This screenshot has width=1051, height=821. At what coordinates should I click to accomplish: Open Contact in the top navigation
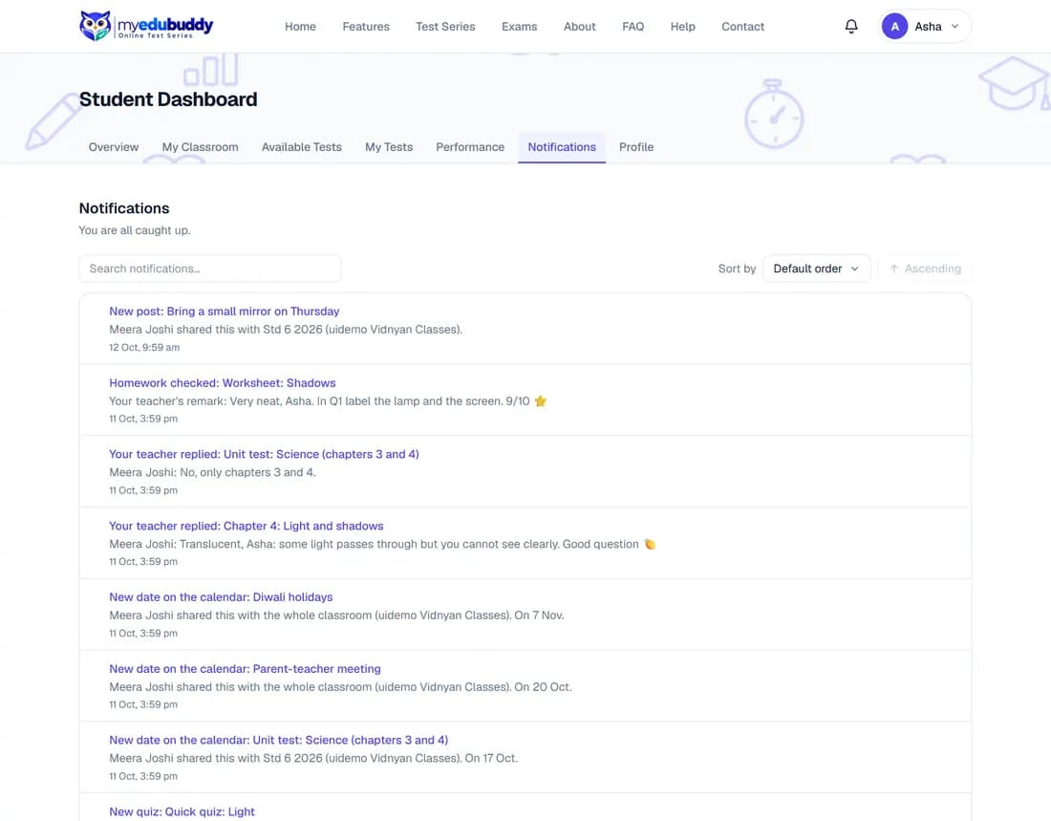click(742, 26)
